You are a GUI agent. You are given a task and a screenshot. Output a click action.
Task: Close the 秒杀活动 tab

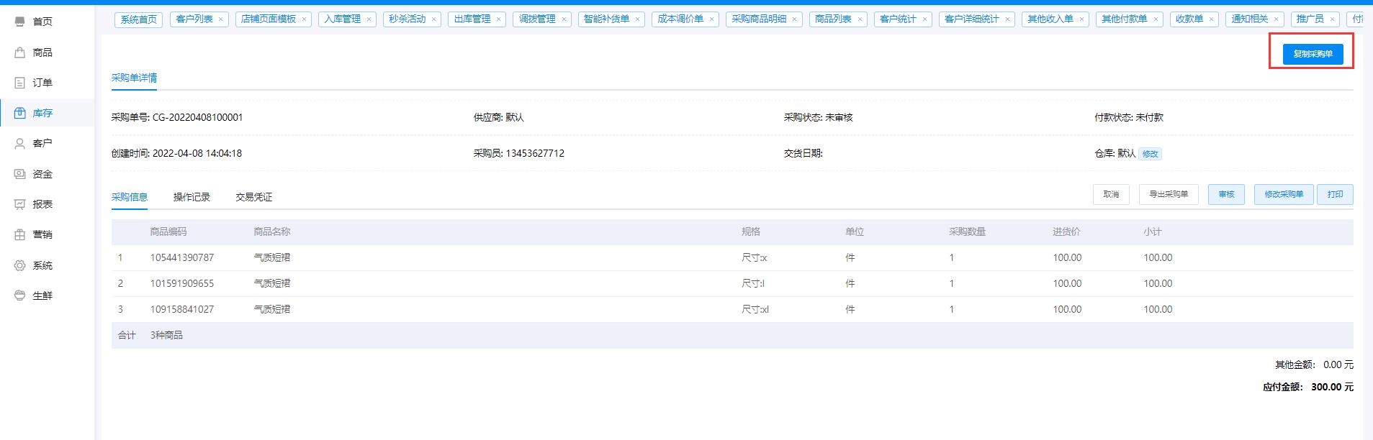coord(433,19)
